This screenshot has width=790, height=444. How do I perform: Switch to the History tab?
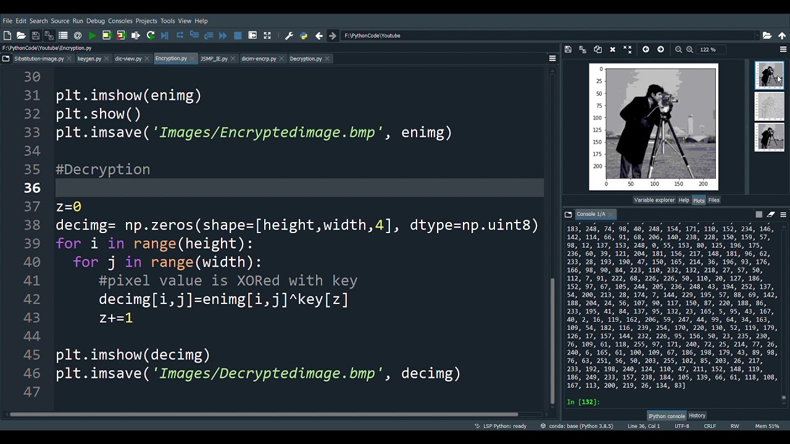coord(697,416)
